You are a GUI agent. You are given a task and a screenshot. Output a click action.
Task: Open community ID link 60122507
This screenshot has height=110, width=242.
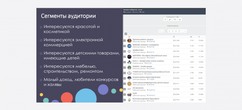(x=149, y=63)
